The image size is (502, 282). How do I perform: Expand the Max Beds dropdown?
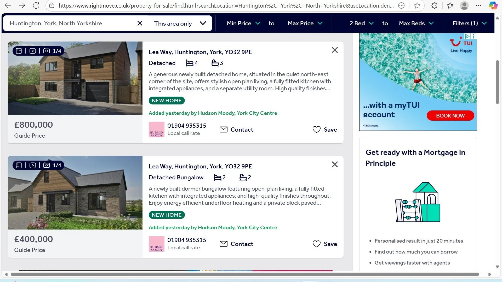click(x=416, y=23)
